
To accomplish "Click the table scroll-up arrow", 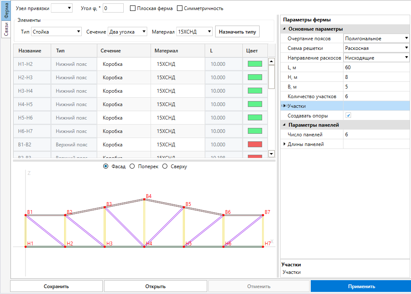I will (272, 61).
